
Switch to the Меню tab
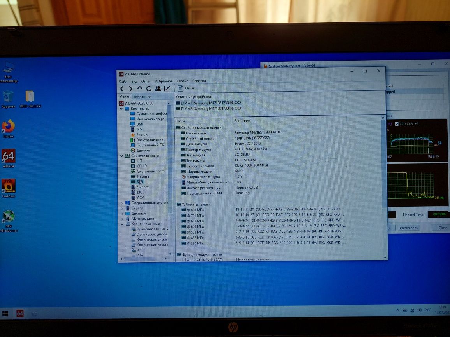tap(124, 96)
